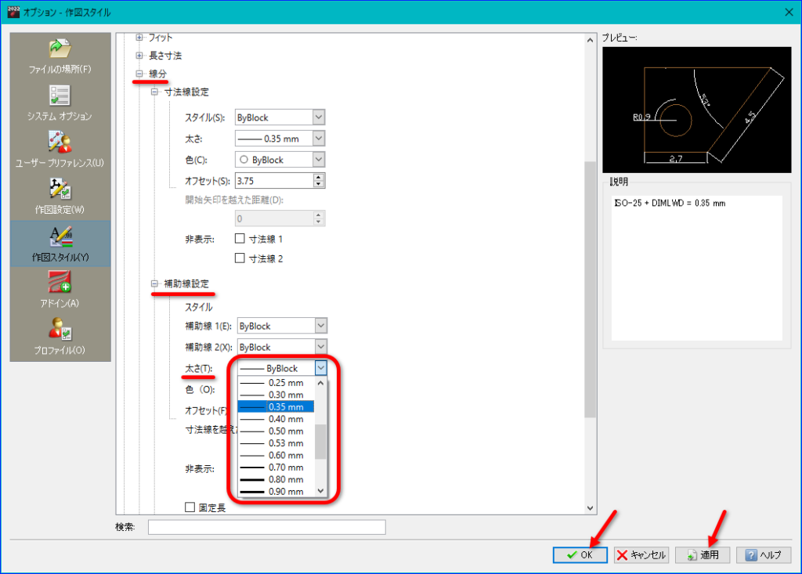Collapse the 線分 tree node
This screenshot has height=574, width=802.
pyautogui.click(x=139, y=74)
